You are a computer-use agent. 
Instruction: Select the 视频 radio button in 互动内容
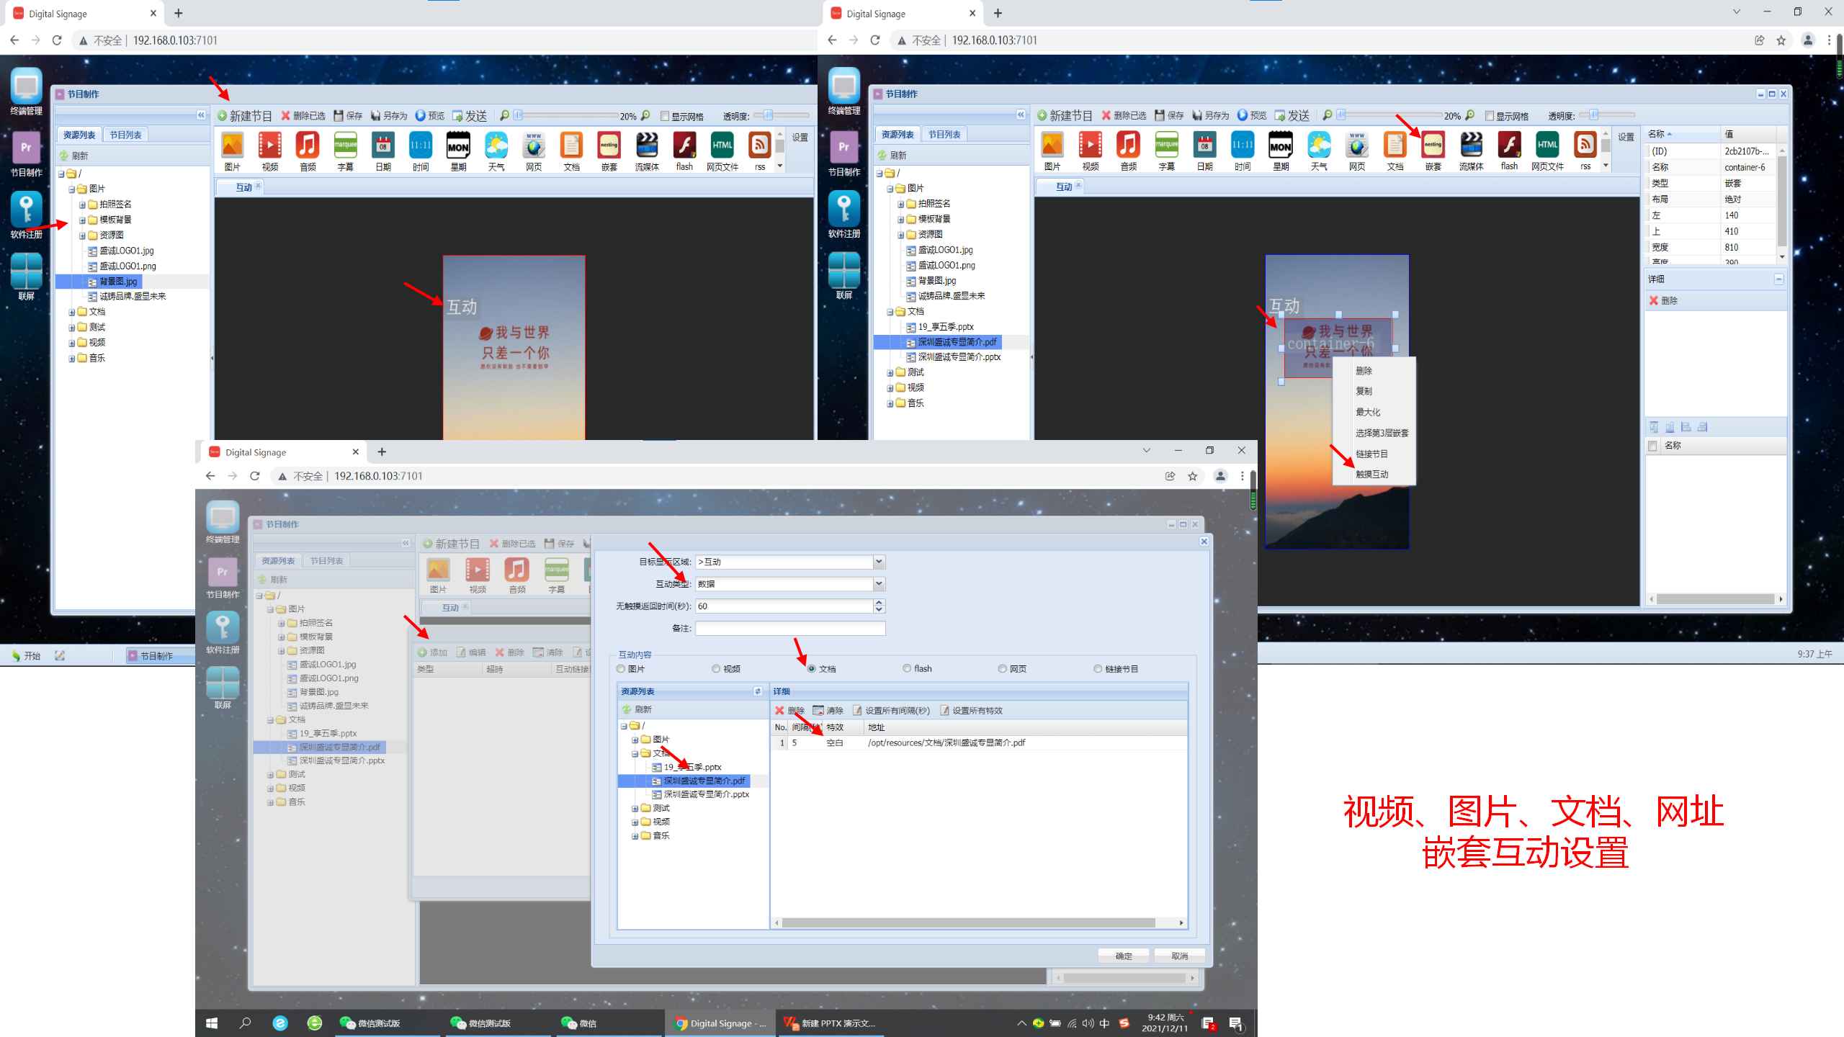tap(716, 669)
